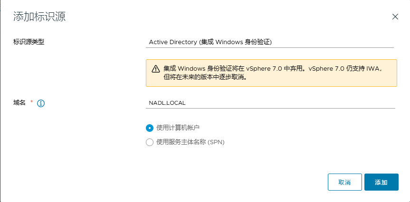
Task: Close the 添加标识源 dialog with X
Action: (x=395, y=17)
